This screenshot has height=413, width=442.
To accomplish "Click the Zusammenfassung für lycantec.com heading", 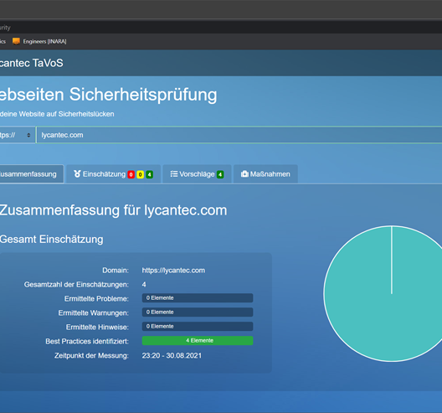I will coord(113,210).
